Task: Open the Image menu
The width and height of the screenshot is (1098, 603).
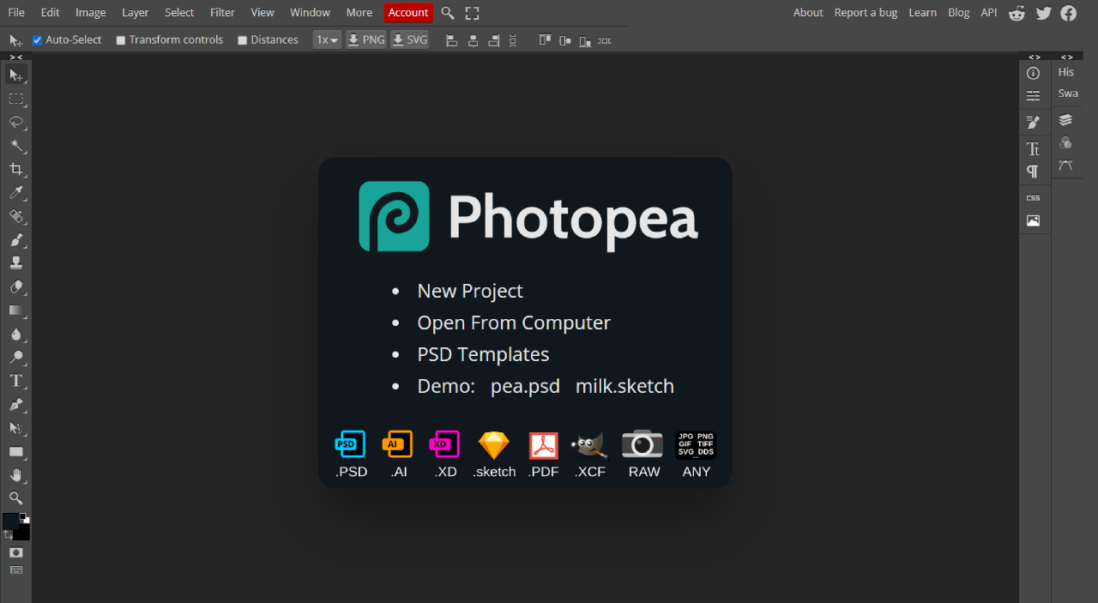Action: tap(91, 13)
